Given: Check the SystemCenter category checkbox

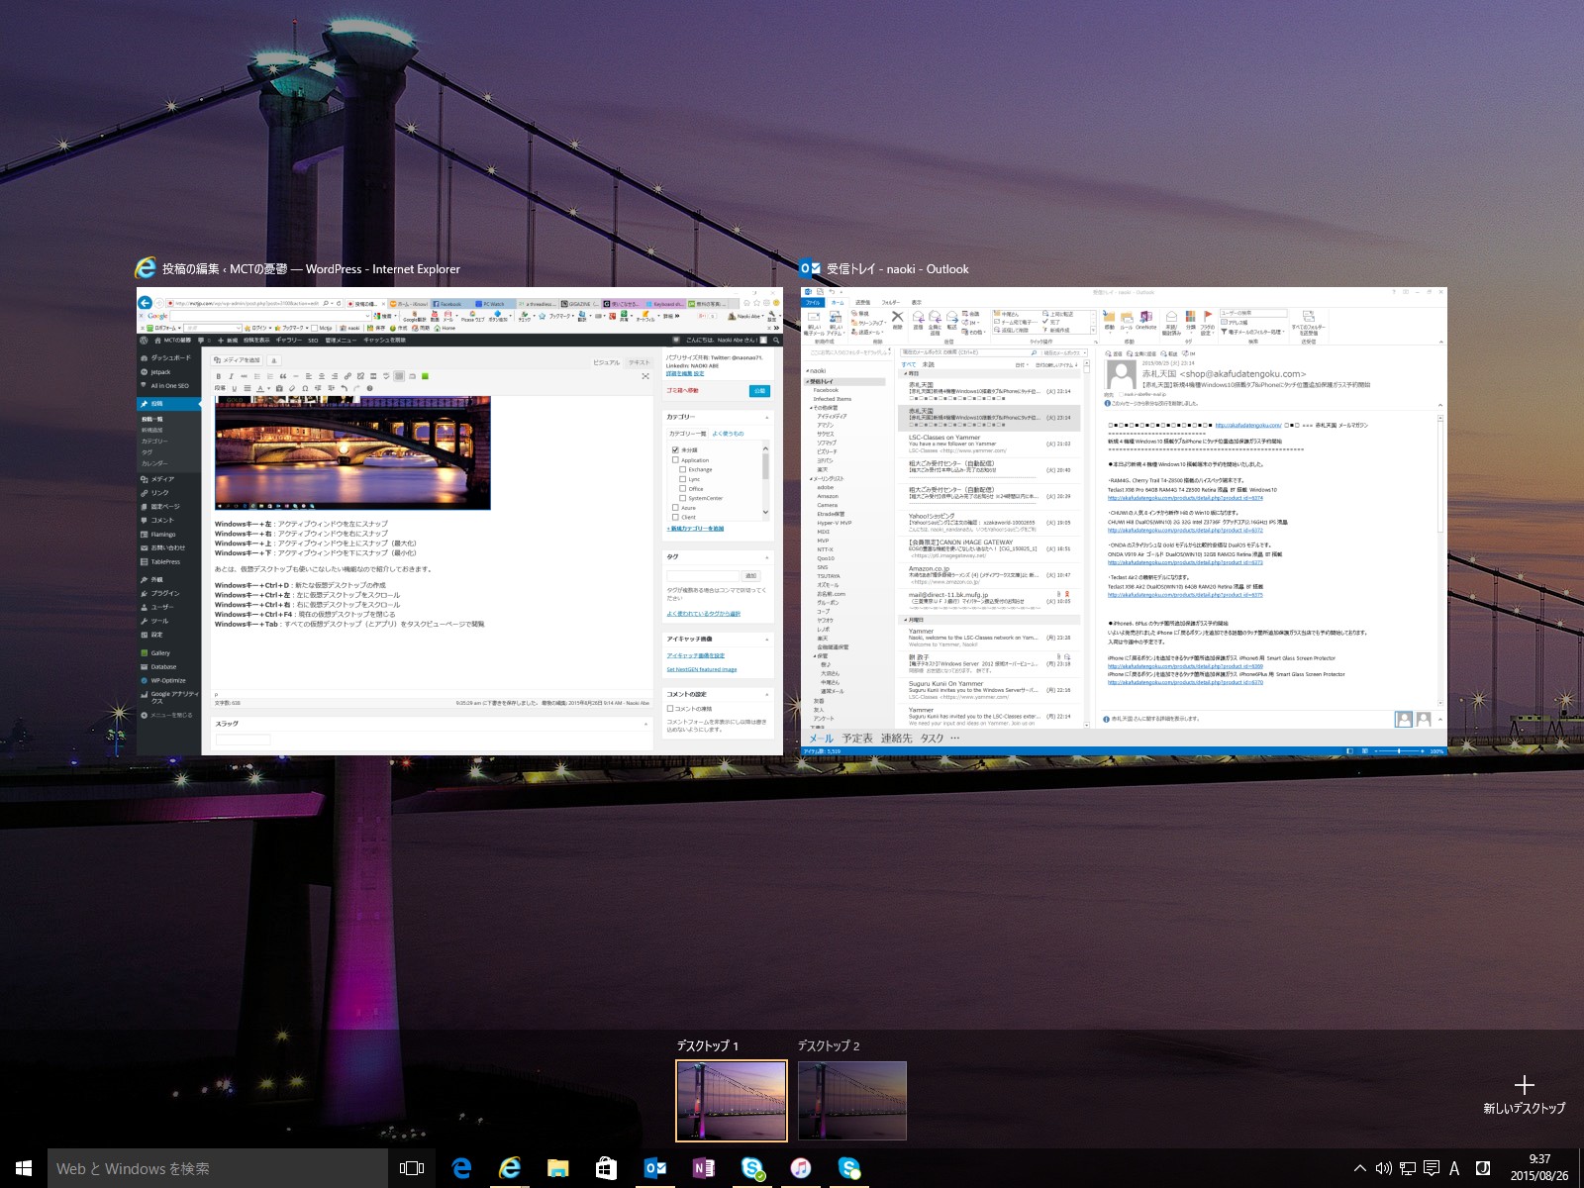Looking at the screenshot, I should [x=682, y=498].
